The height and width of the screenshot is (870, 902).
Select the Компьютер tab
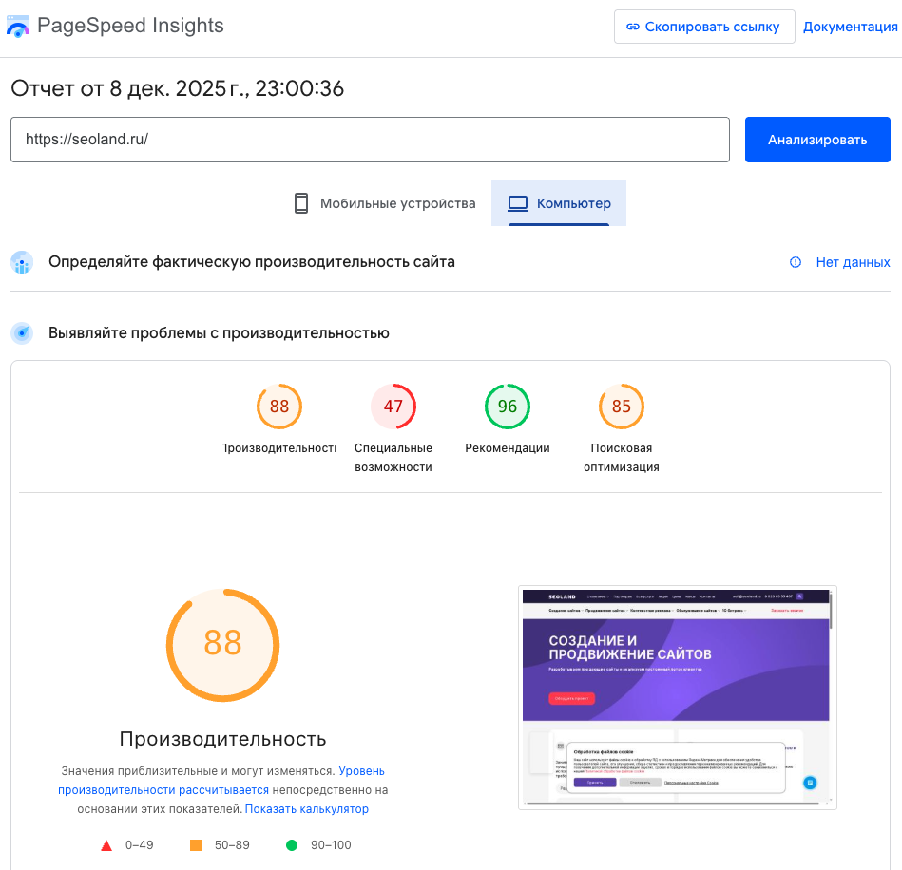(x=559, y=202)
